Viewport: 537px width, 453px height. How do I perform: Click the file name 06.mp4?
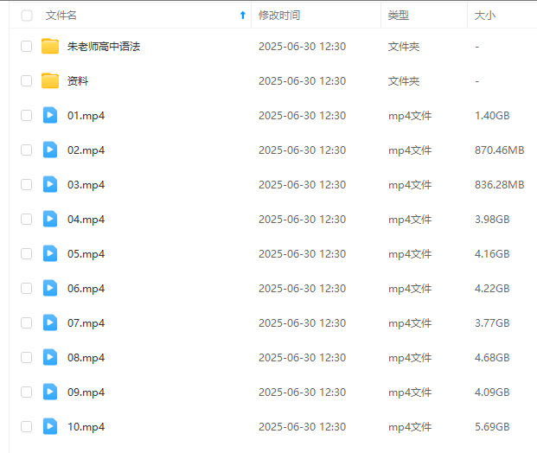(86, 289)
